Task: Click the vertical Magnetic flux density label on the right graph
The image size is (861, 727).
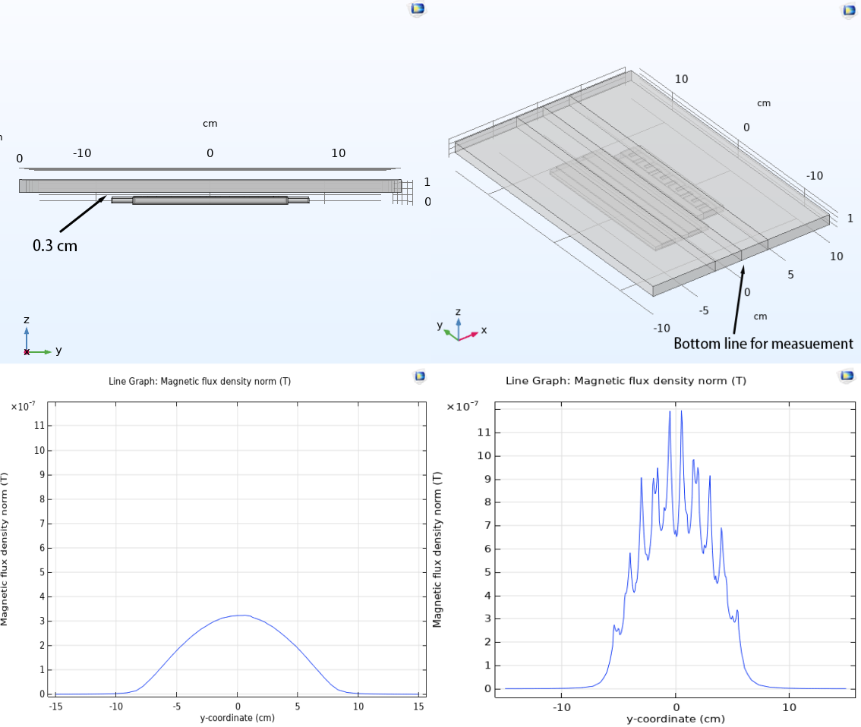Action: click(437, 549)
